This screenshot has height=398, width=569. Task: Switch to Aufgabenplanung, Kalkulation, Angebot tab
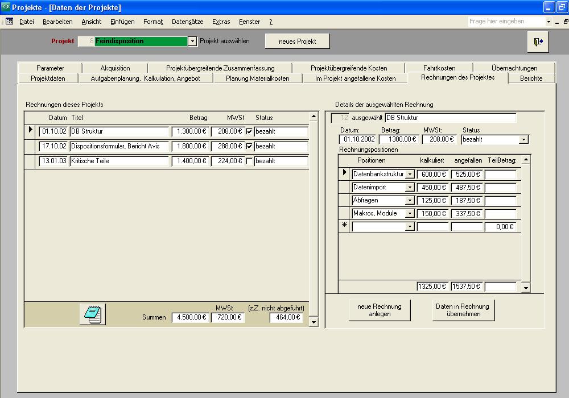point(145,78)
